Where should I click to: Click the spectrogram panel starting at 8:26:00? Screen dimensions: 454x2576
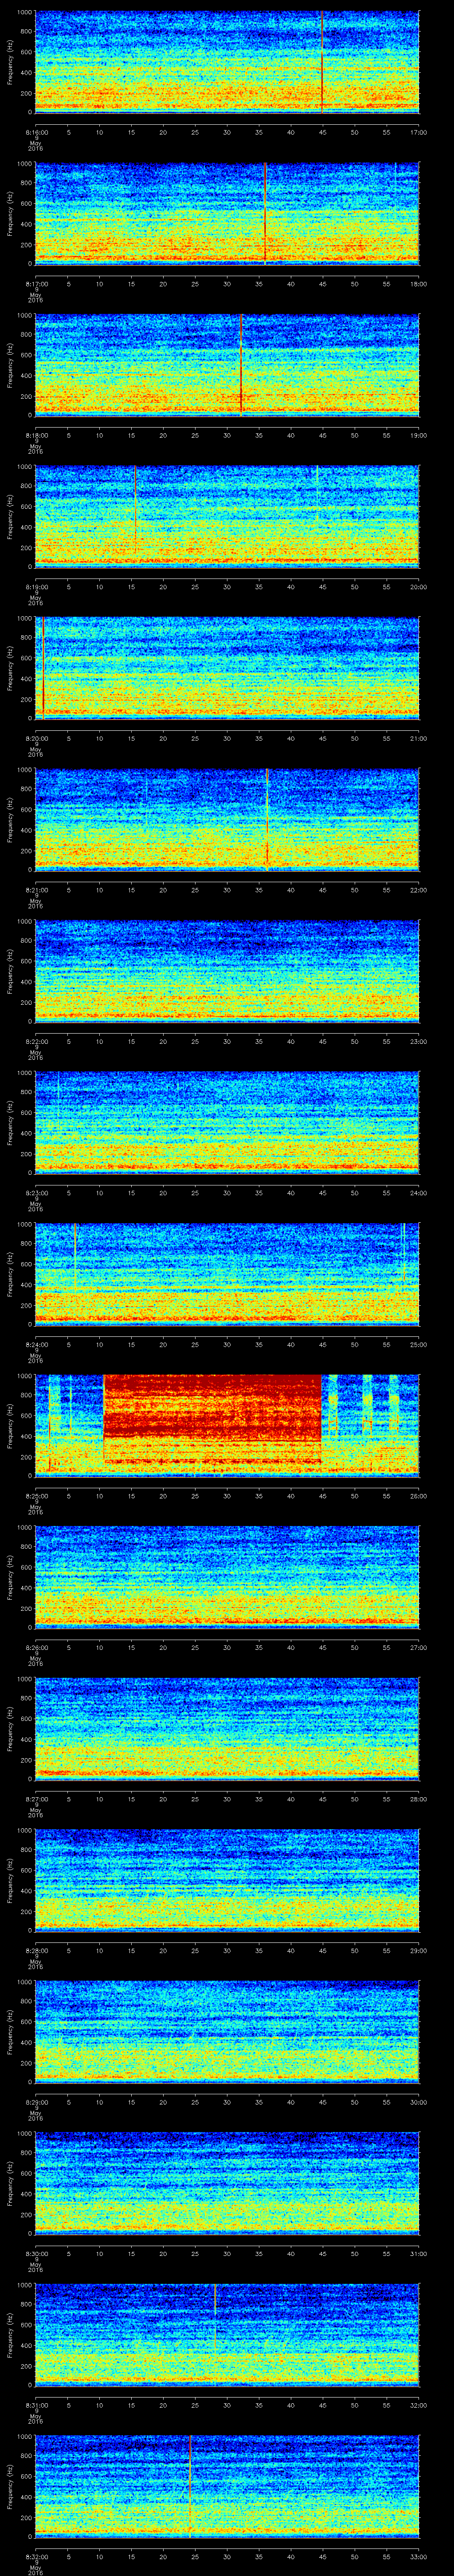point(227,1577)
